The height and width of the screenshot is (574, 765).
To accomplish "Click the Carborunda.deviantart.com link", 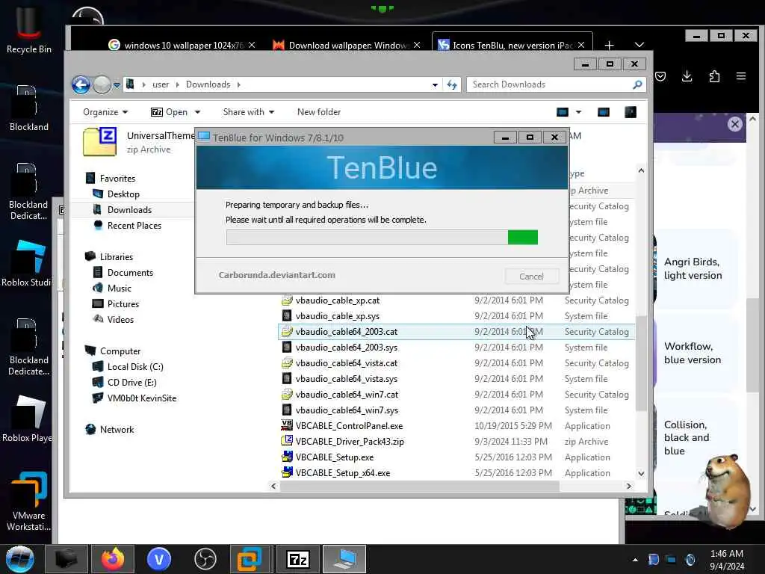I will click(276, 275).
